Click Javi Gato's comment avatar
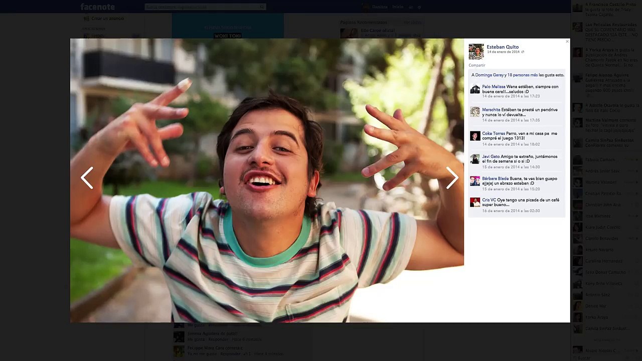Screen dimensions: 642x361 click(x=475, y=159)
